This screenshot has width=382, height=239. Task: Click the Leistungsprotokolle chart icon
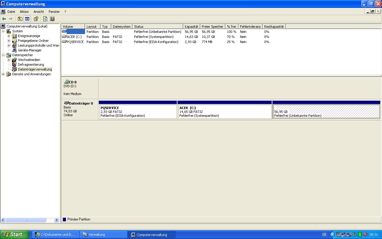pos(14,45)
